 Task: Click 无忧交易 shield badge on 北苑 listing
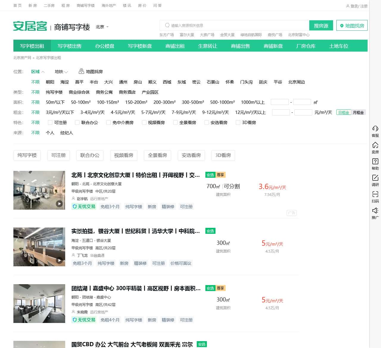[x=84, y=206]
